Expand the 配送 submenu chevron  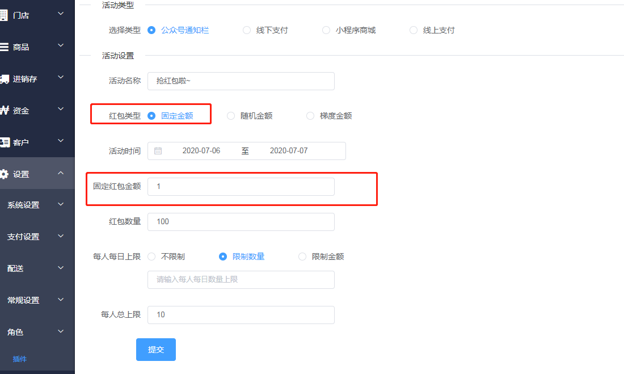pos(61,268)
